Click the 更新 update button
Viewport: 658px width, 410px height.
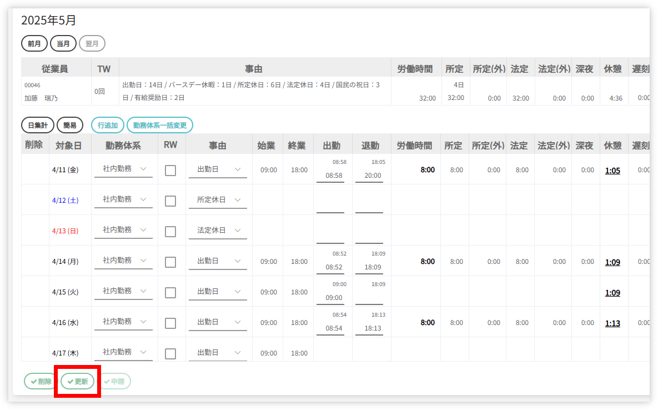pos(77,381)
